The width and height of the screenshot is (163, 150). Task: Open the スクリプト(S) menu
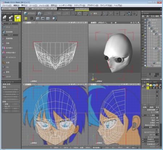click(x=79, y=5)
